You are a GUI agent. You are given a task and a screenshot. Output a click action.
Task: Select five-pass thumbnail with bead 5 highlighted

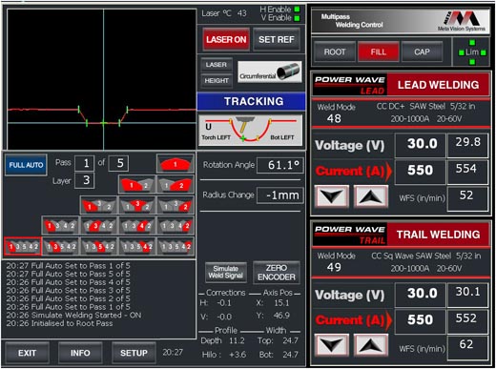[x=99, y=246]
